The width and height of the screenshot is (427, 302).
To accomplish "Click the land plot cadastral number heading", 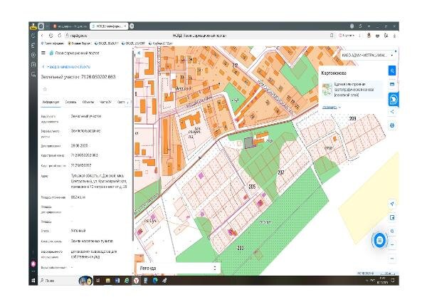I will tap(78, 77).
